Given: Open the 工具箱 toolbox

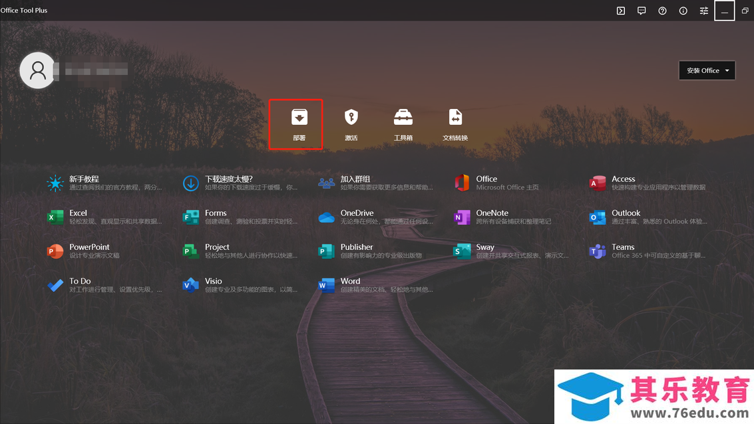Looking at the screenshot, I should [x=403, y=124].
